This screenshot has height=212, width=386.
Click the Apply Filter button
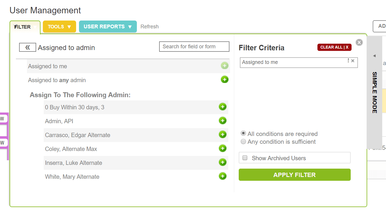point(295,175)
